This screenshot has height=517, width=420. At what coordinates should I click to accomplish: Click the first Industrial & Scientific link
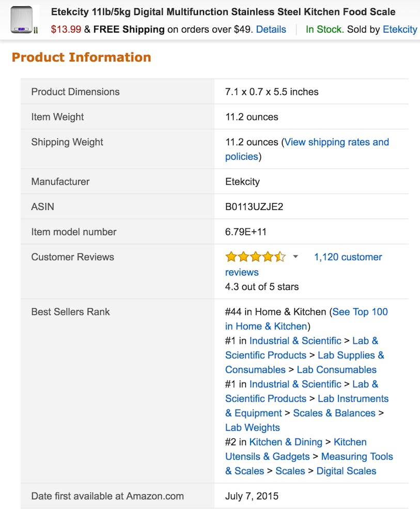pyautogui.click(x=295, y=341)
